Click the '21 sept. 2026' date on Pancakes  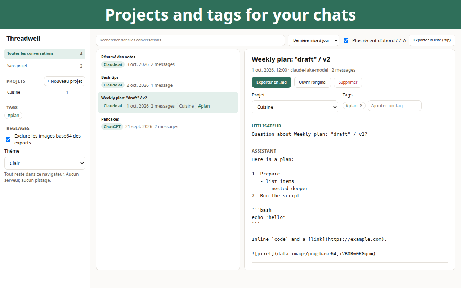(139, 127)
